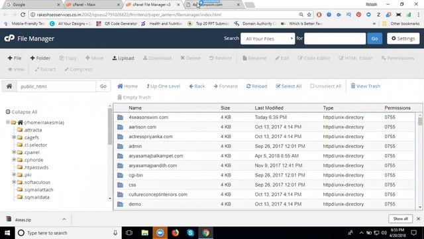Switch to Google browser tab

click(33, 5)
